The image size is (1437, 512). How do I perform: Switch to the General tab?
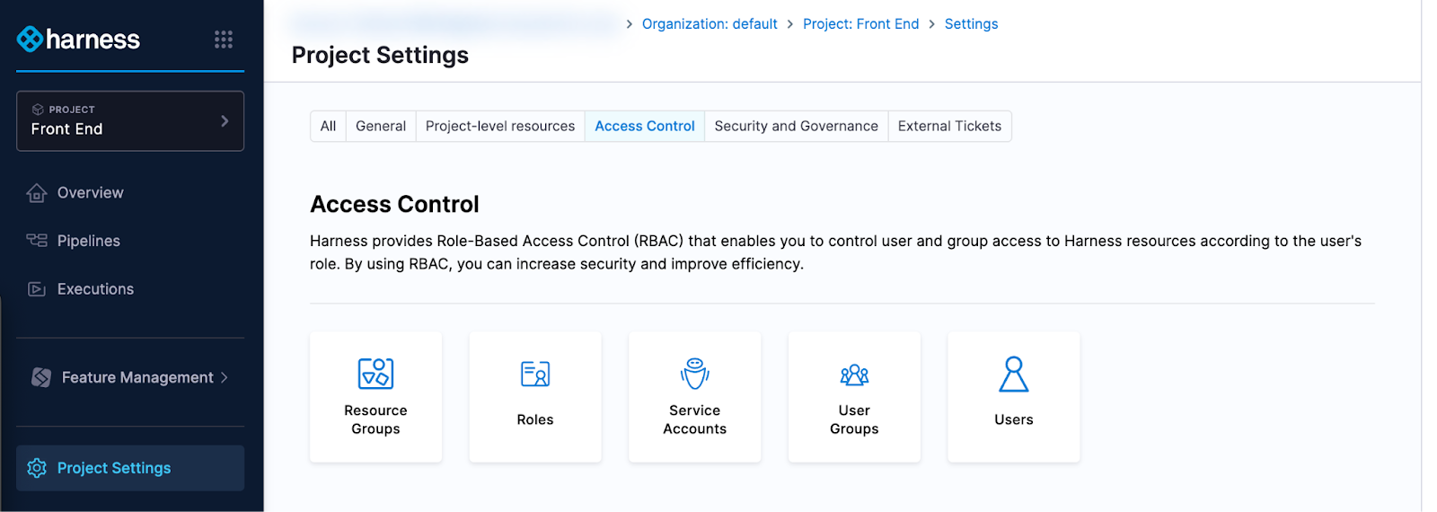(x=381, y=127)
